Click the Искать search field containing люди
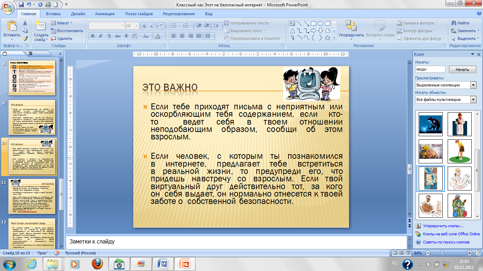This screenshot has width=483, height=271. 431,70
